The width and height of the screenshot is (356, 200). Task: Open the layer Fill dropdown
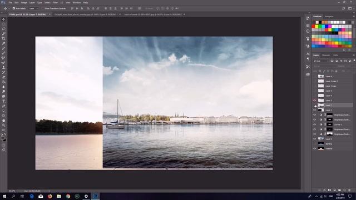point(350,71)
